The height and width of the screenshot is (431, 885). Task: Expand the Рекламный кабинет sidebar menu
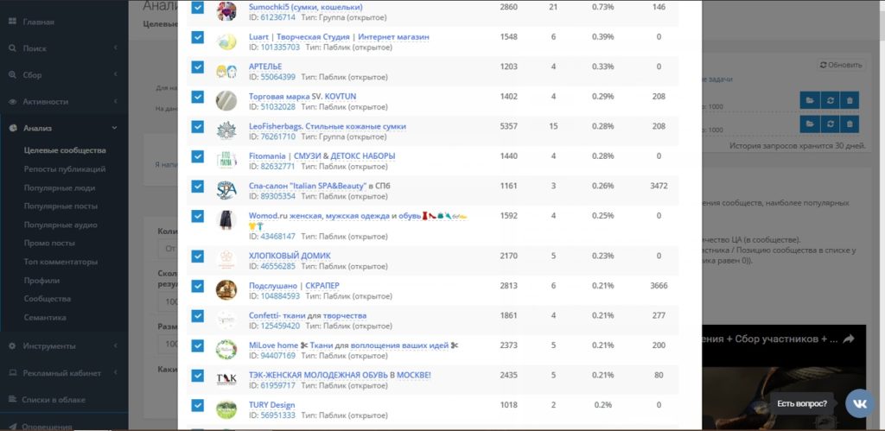[x=63, y=373]
